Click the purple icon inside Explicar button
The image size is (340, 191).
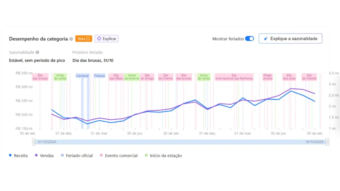(99, 38)
